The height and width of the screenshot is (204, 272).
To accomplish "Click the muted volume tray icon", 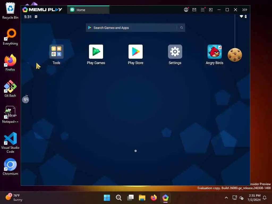I will (x=241, y=198).
